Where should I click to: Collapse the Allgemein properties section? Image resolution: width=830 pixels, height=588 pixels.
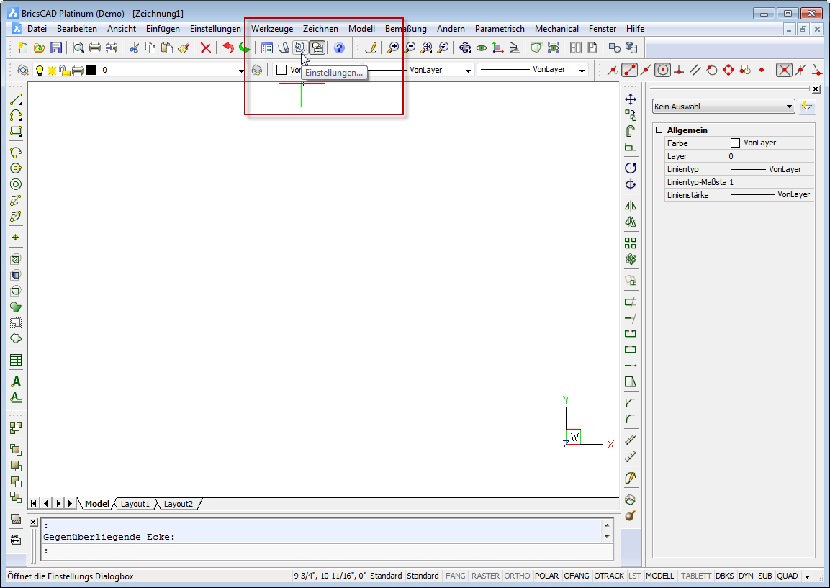pyautogui.click(x=659, y=130)
